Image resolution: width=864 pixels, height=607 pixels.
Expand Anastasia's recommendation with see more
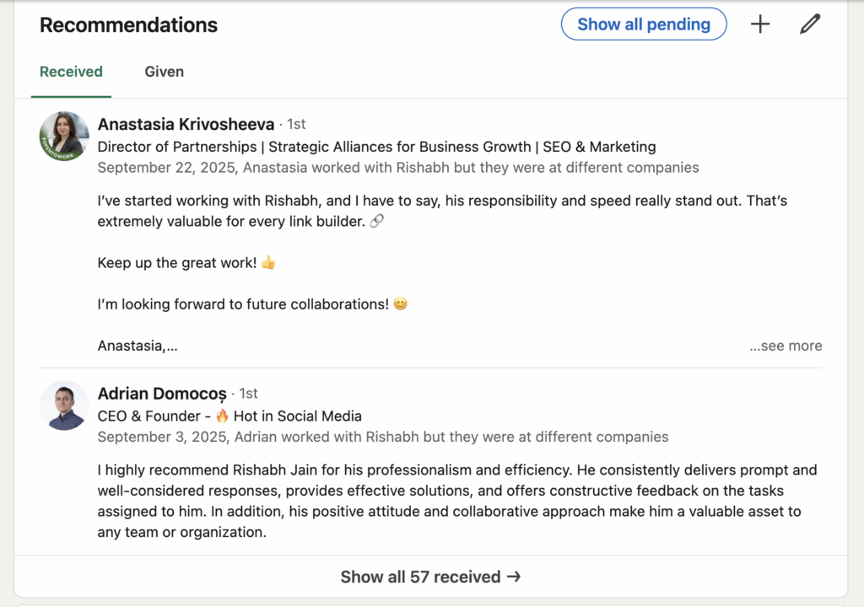point(786,346)
